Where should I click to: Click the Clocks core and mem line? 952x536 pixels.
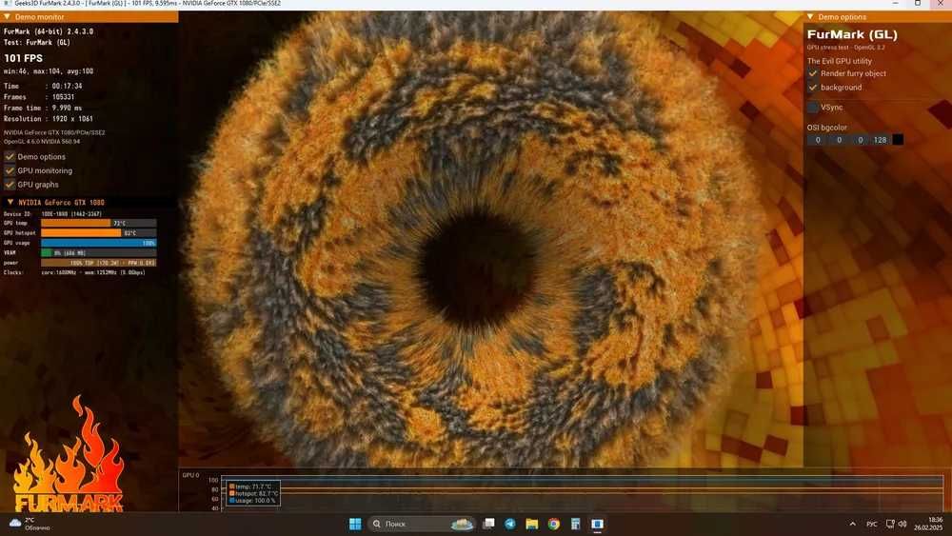tap(74, 272)
